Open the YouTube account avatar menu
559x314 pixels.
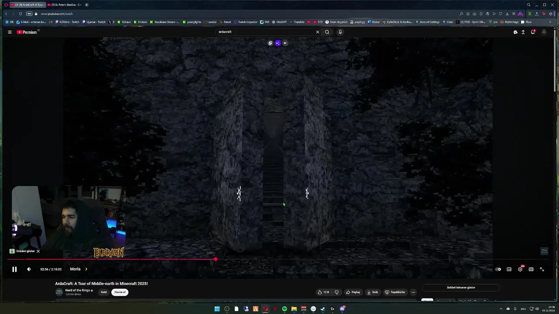coord(544,32)
